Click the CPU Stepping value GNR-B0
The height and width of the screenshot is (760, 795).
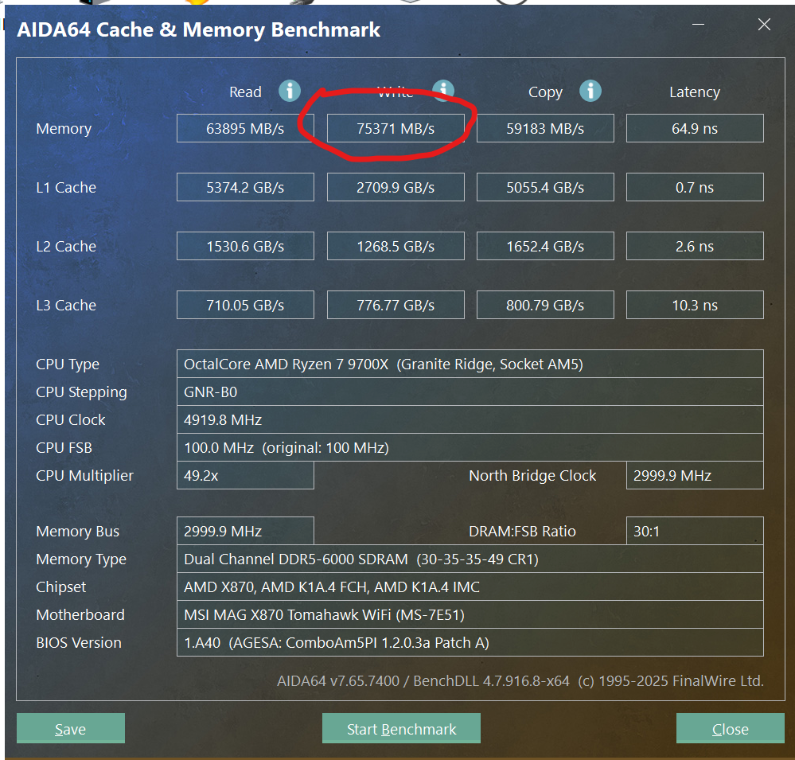coord(470,392)
